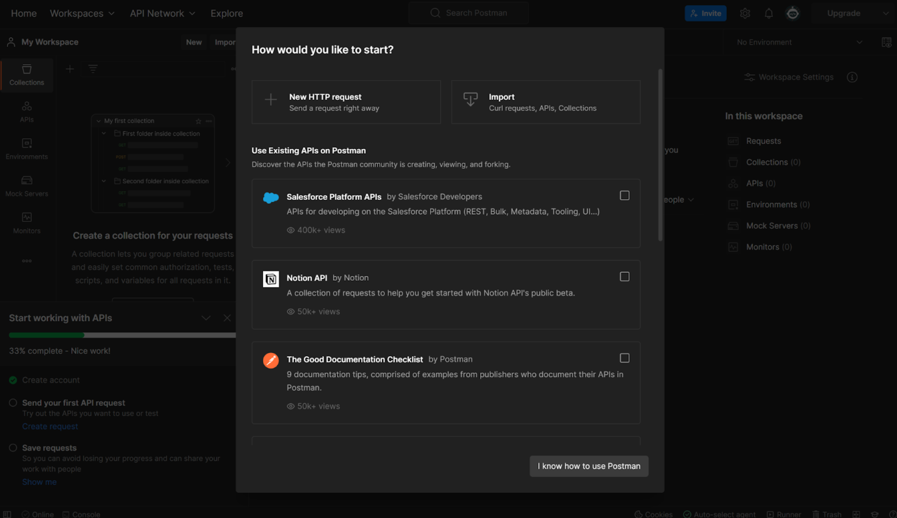This screenshot has width=897, height=518.
Task: Collapse the Start working with APIs chevron
Action: [206, 318]
